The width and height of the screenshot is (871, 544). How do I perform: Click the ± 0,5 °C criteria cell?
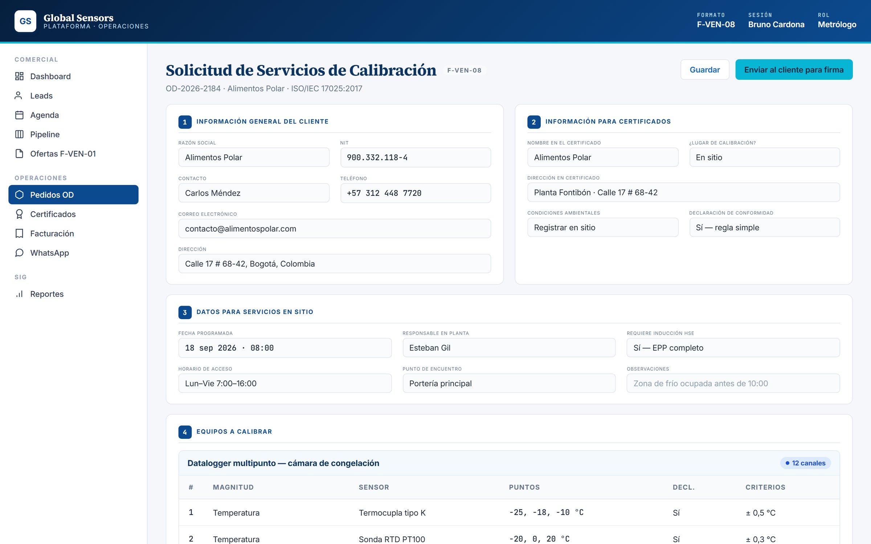(760, 513)
